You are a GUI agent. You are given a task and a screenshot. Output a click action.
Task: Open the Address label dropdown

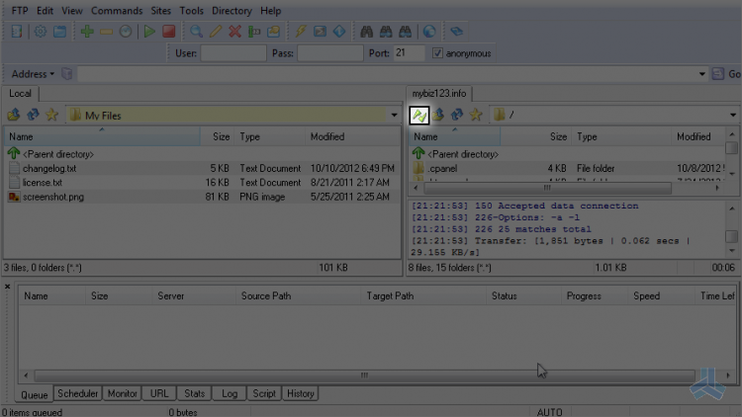(33, 74)
